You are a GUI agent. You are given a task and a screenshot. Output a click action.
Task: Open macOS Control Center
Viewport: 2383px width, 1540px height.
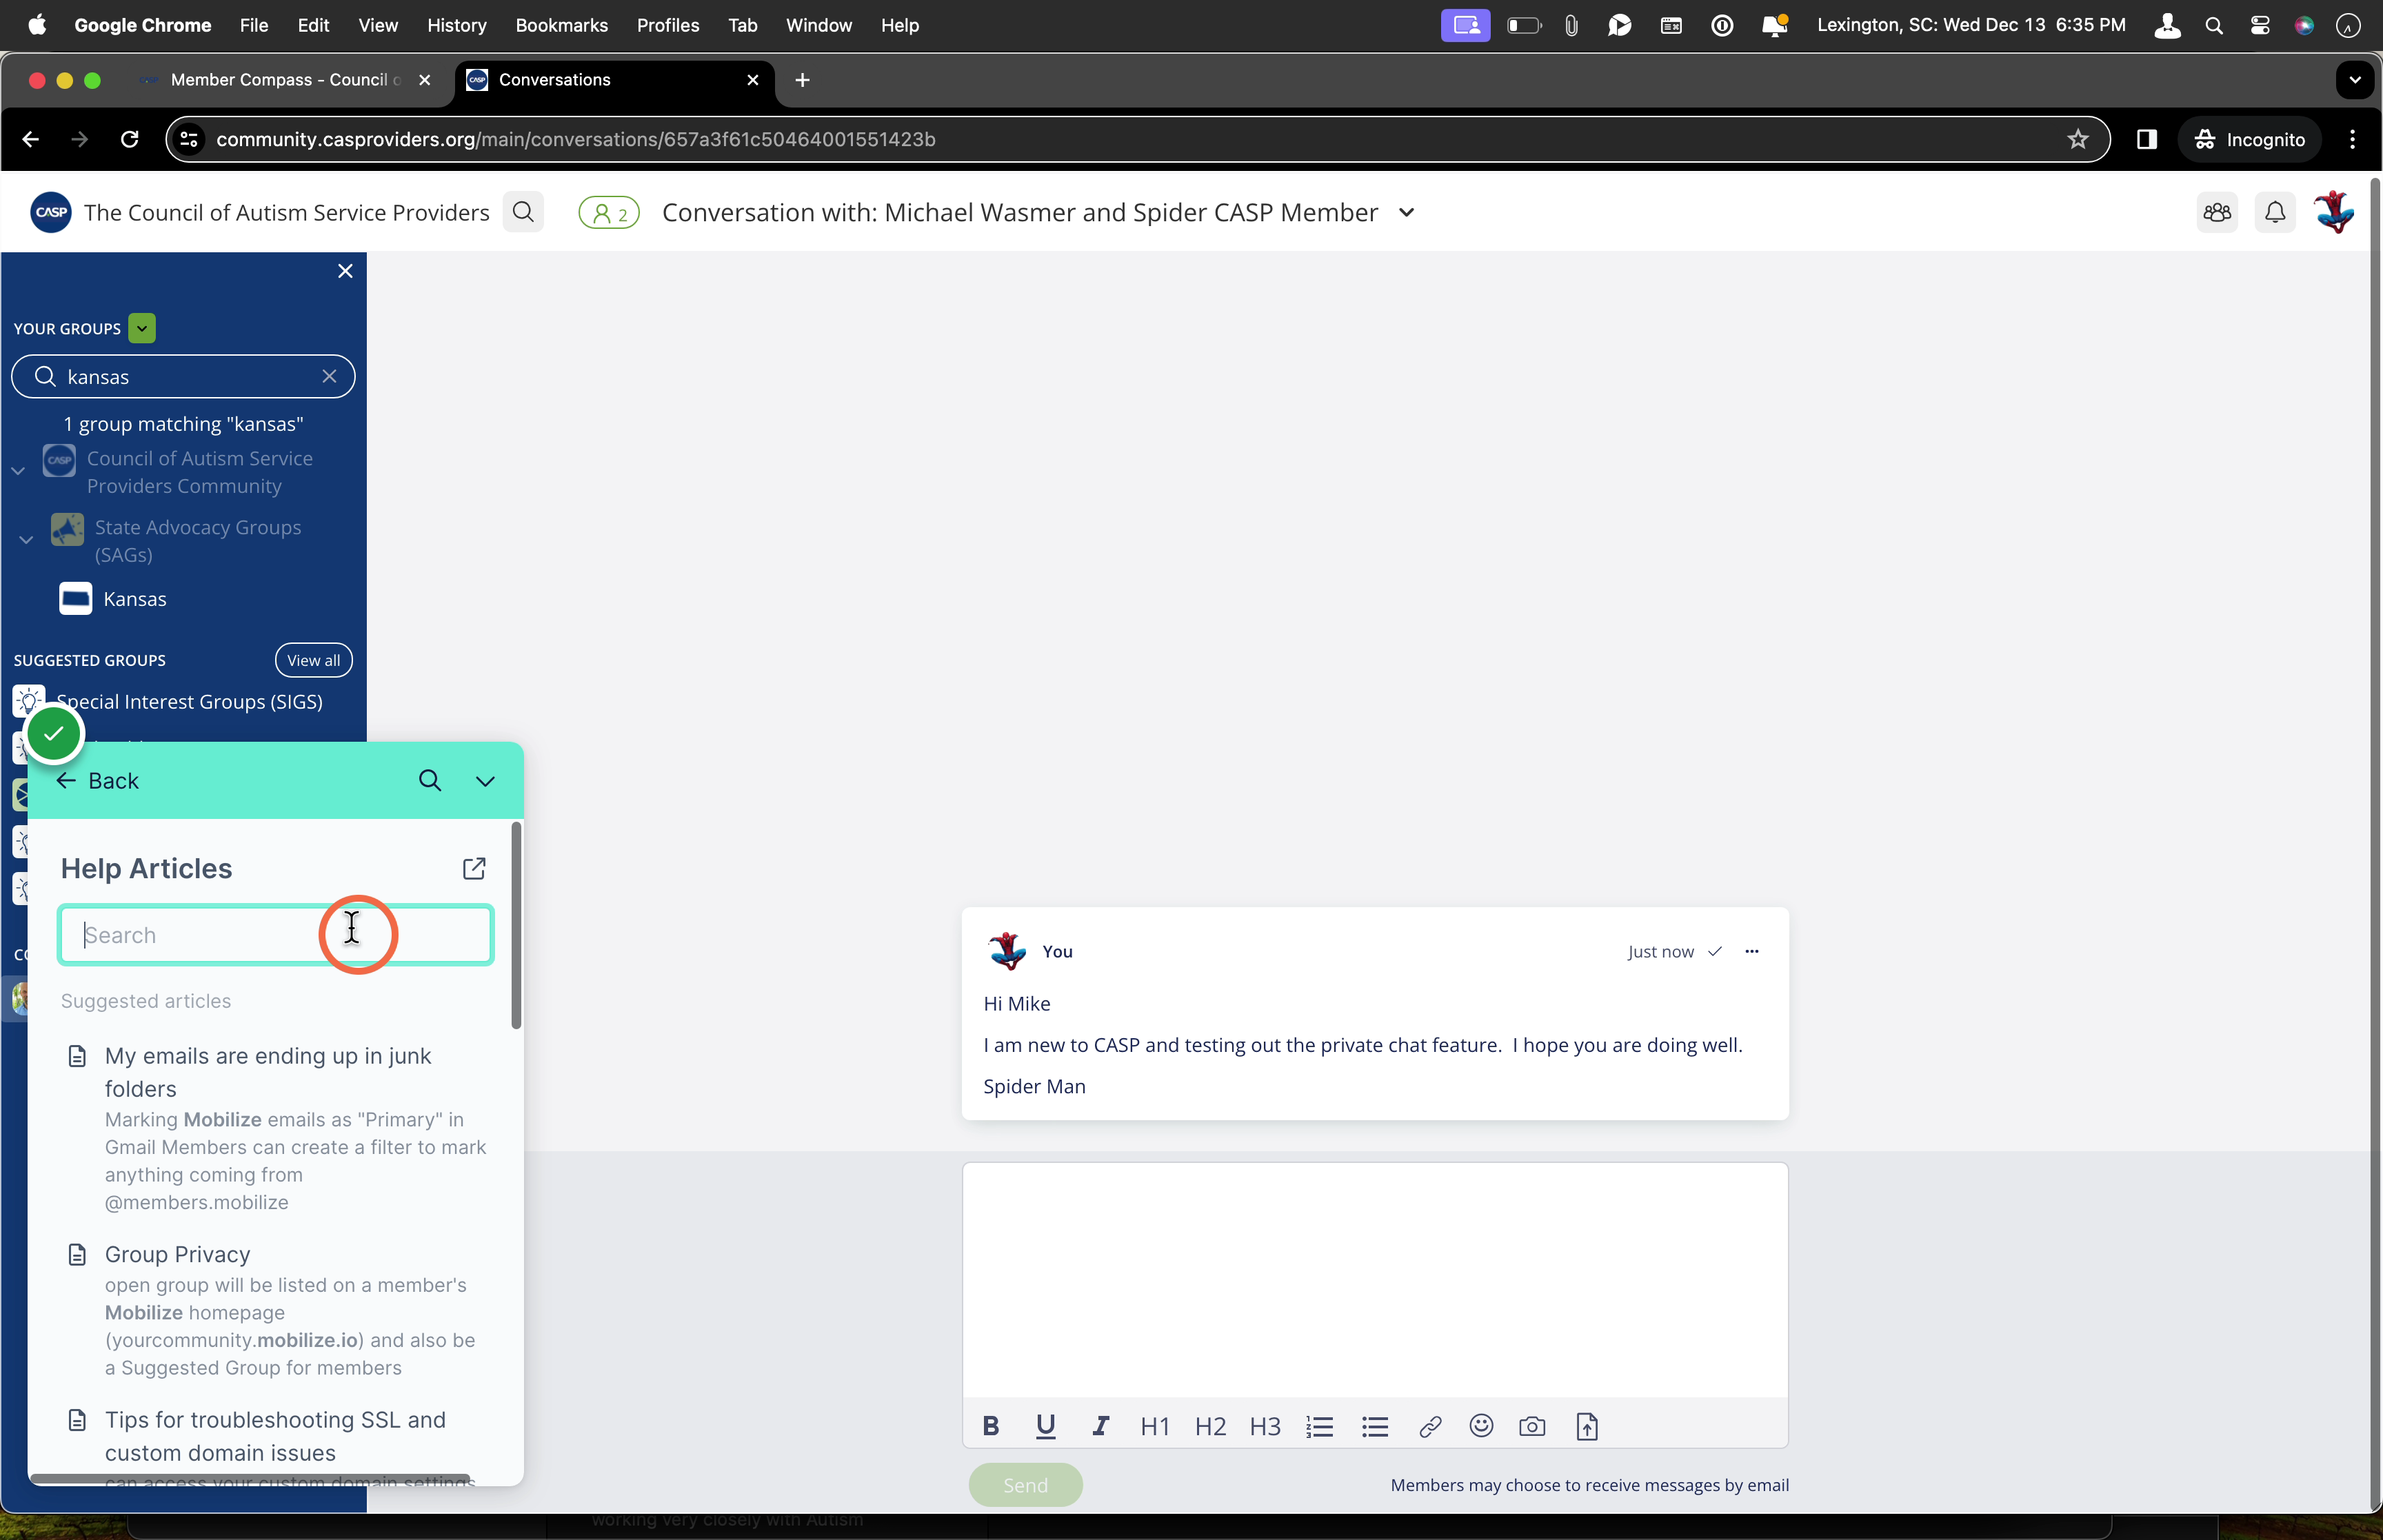2259,25
